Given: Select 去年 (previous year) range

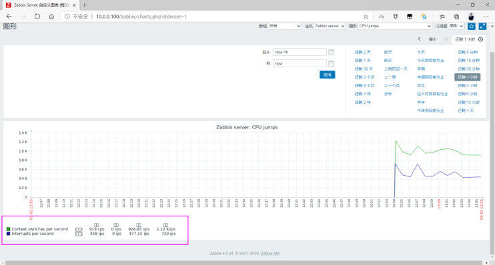Looking at the screenshot, I should pos(388,94).
